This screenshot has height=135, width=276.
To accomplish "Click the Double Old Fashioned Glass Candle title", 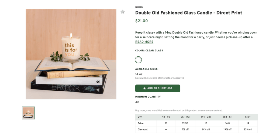I will click(188, 13).
